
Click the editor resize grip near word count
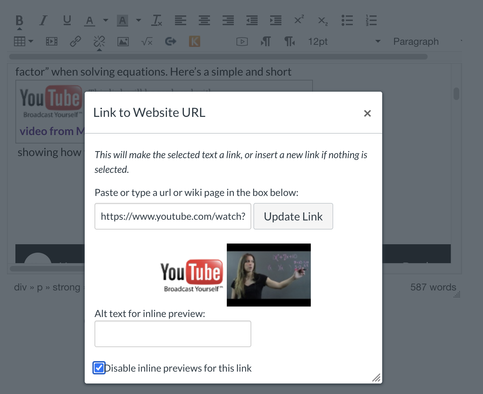[457, 295]
